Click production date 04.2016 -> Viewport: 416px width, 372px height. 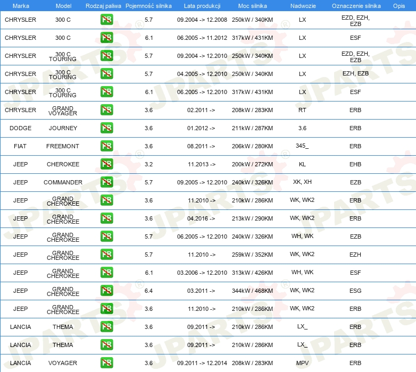[x=201, y=218]
